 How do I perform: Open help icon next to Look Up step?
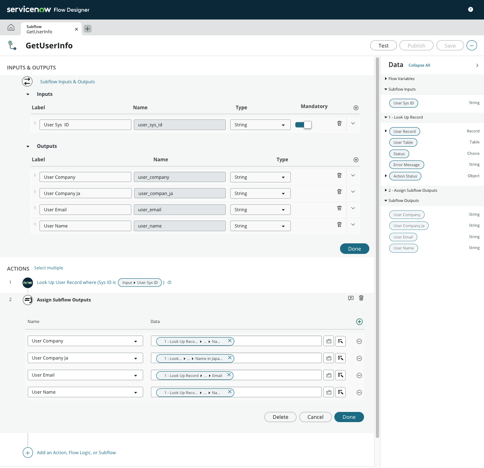click(x=170, y=282)
